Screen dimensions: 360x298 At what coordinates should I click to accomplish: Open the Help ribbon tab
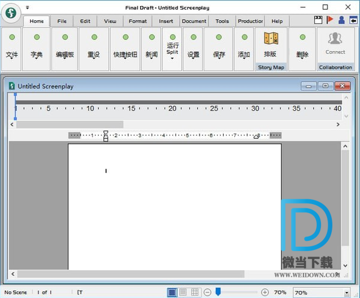[277, 21]
